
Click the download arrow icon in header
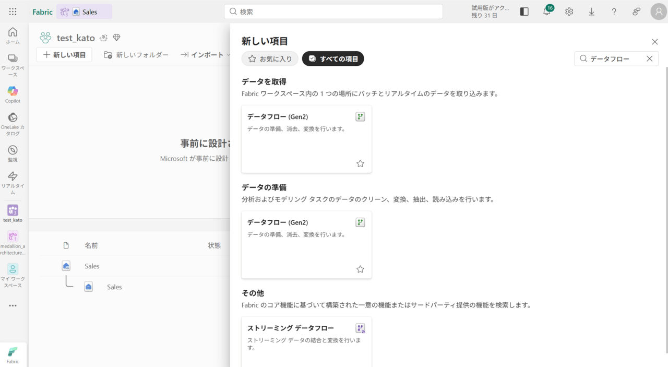click(591, 11)
